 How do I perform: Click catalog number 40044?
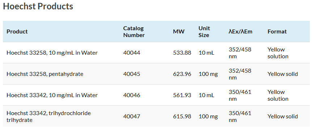(x=132, y=53)
